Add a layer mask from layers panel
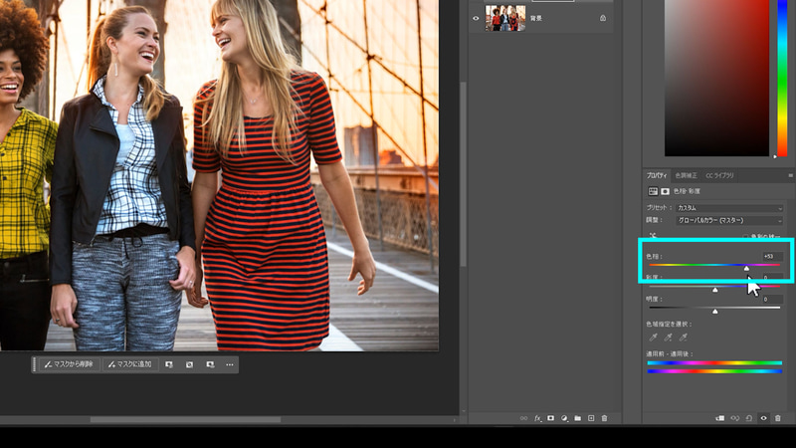 pos(551,418)
